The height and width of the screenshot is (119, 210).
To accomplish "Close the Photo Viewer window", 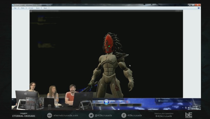I will coord(198,5).
